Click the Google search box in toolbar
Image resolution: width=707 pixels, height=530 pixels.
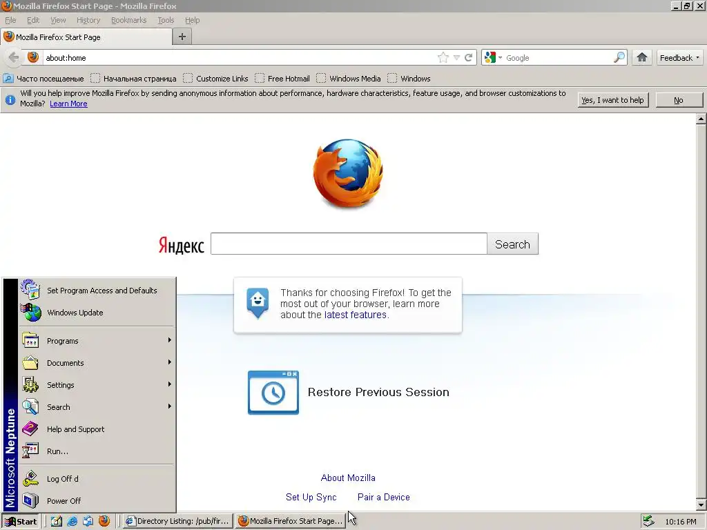558,58
